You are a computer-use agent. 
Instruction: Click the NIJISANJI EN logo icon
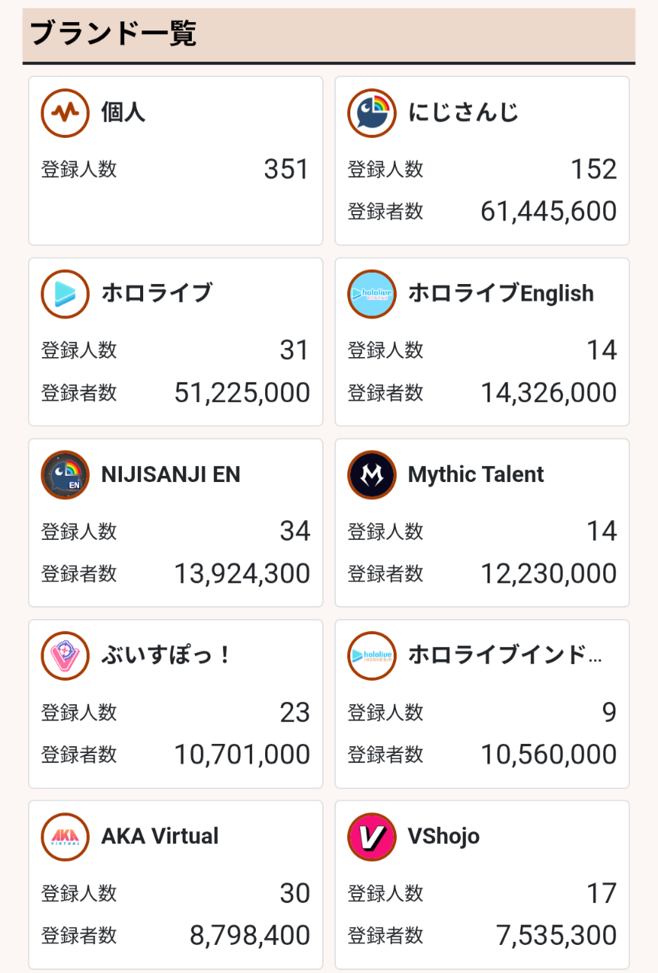65,475
